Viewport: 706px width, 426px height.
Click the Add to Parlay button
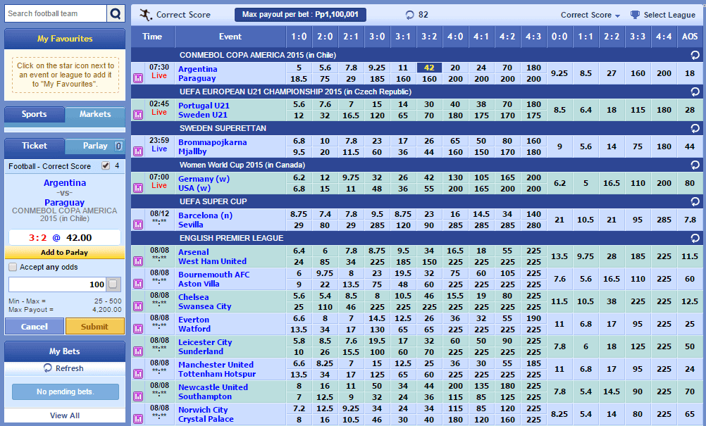click(x=65, y=252)
